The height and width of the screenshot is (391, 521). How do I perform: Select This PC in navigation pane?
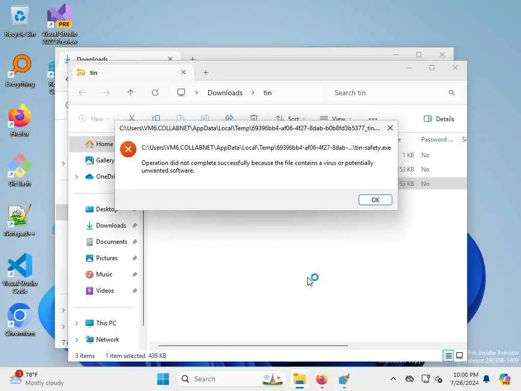click(x=101, y=323)
